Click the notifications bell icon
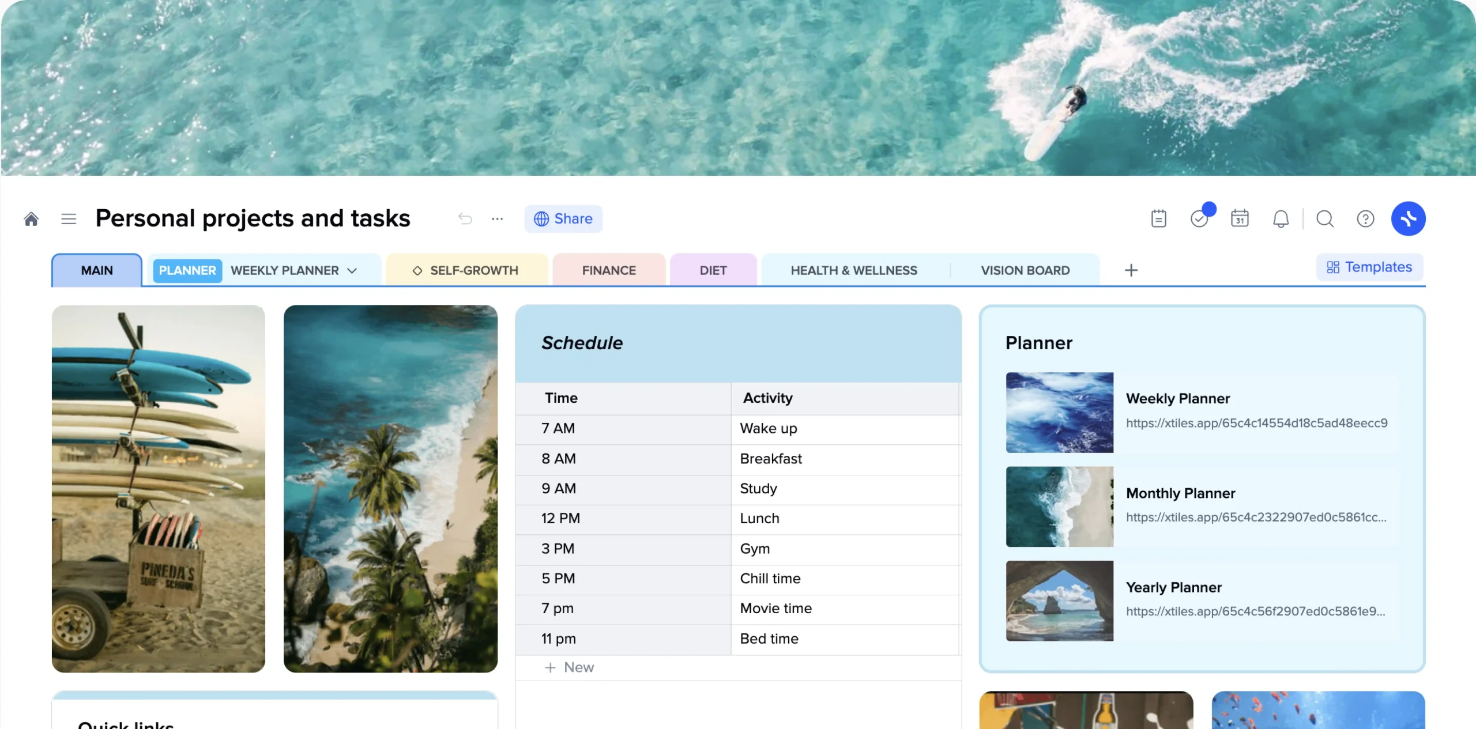Screen dimensions: 1476x729 [1281, 218]
